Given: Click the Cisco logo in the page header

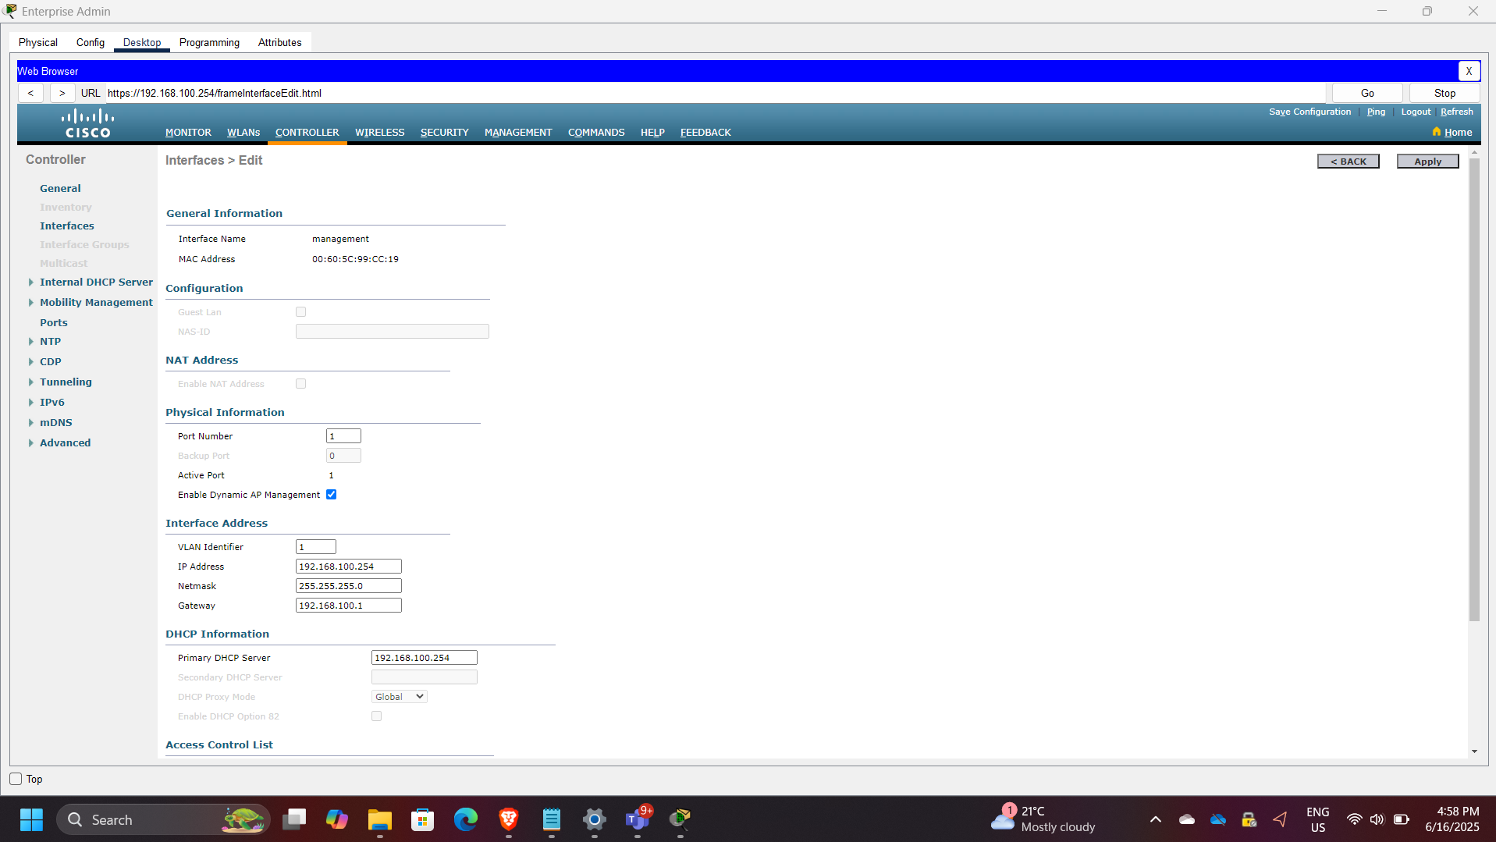Looking at the screenshot, I should pos(87,123).
